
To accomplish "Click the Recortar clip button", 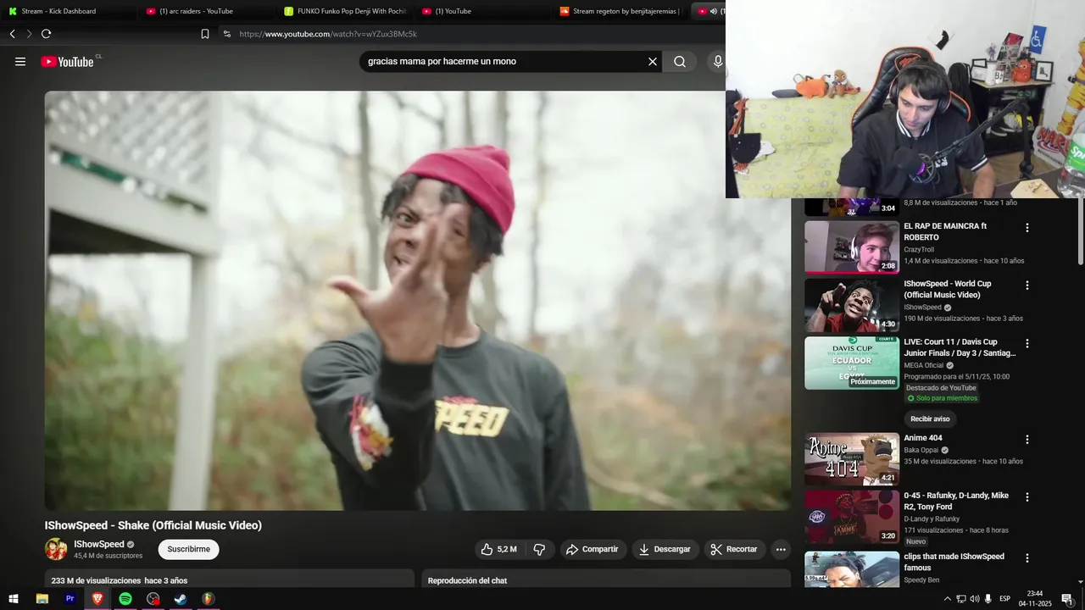I will point(734,549).
